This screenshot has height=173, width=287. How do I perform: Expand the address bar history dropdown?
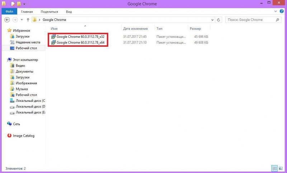tap(212, 20)
